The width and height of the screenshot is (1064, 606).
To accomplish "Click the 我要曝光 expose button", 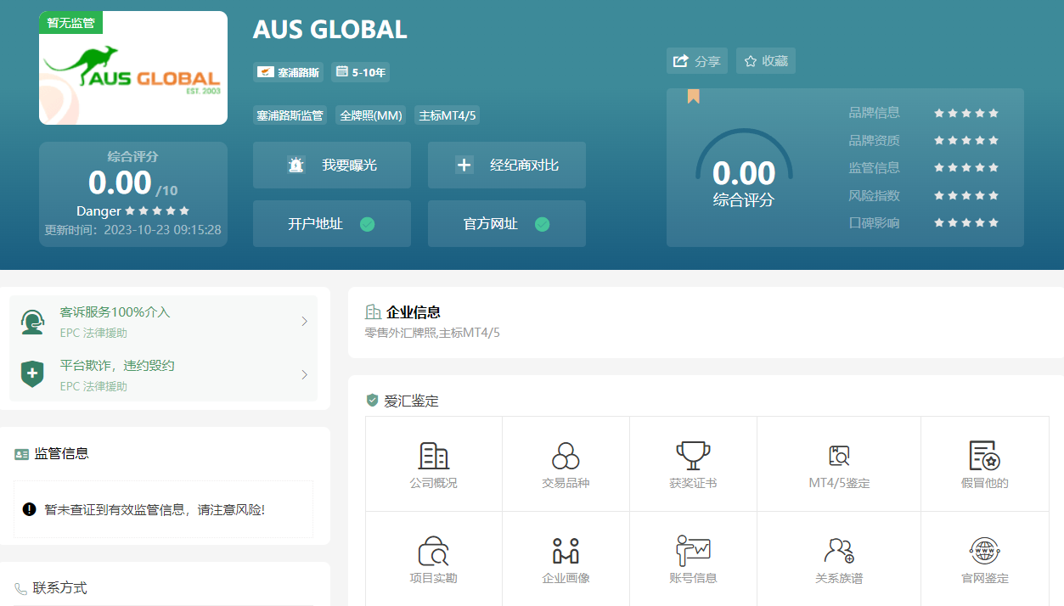I will [x=332, y=166].
